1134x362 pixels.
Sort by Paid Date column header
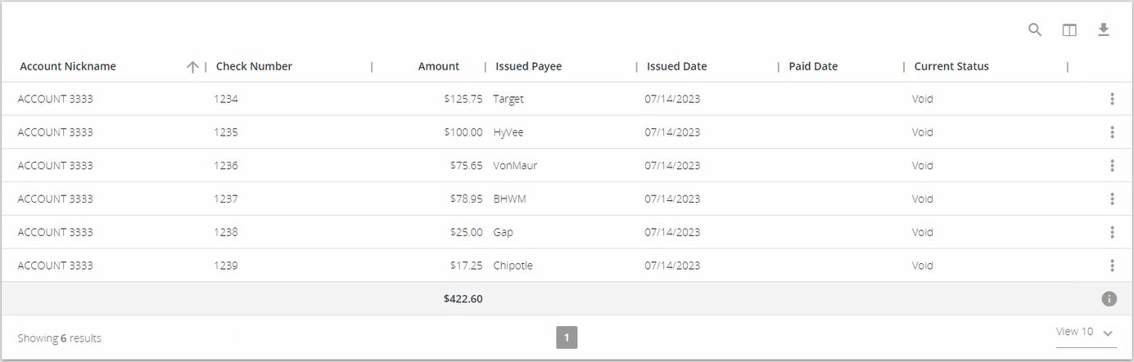[x=813, y=67]
